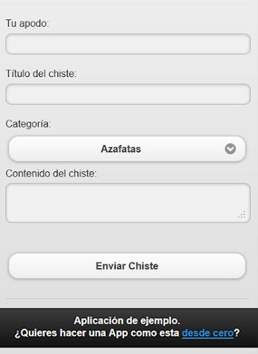The image size is (258, 354).
Task: Click the Tu apodo label
Action: (x=27, y=24)
